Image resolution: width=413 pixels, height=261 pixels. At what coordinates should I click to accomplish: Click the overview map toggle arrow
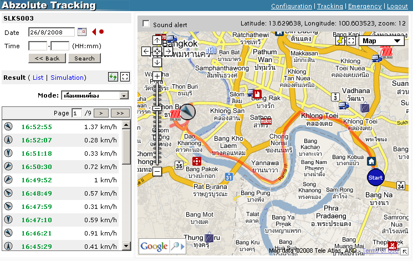tap(404, 252)
